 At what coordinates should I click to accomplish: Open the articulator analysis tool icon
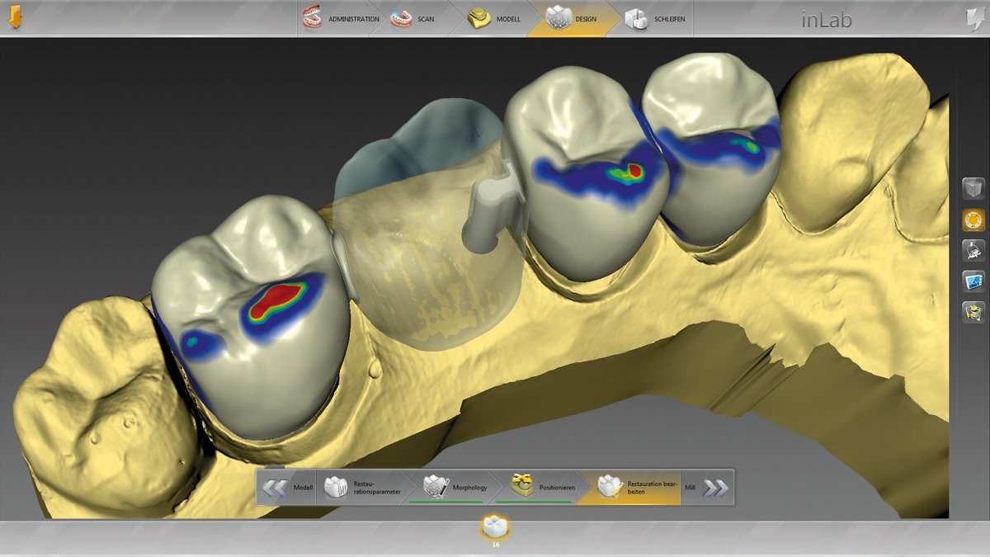pyautogui.click(x=973, y=250)
